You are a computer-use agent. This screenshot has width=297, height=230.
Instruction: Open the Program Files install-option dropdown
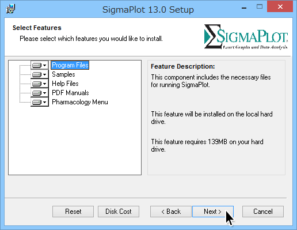click(x=40, y=65)
